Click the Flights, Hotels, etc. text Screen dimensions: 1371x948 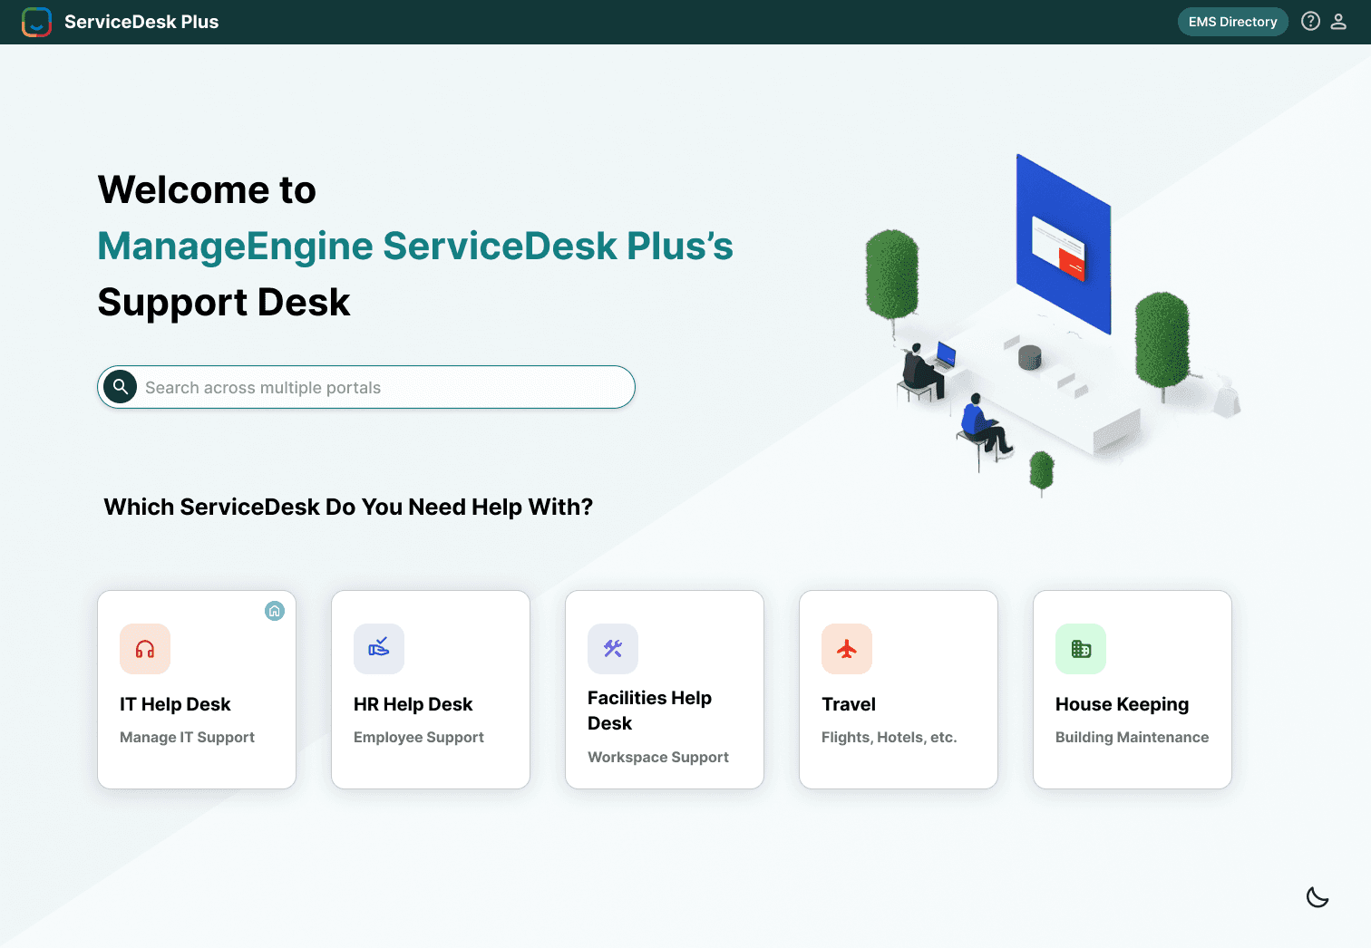(x=890, y=738)
